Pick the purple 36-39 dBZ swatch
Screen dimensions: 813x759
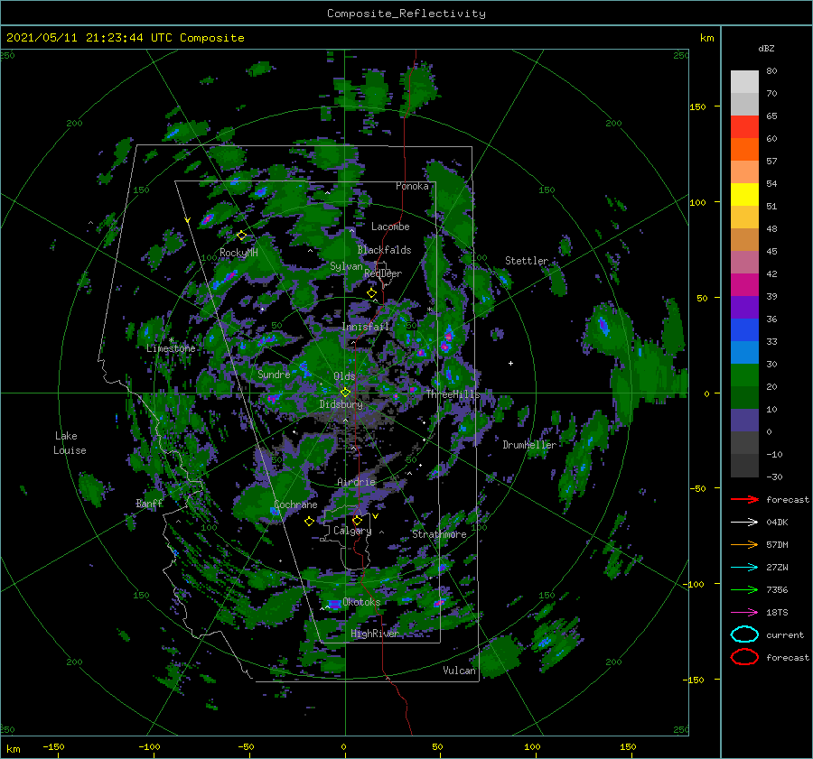tap(744, 307)
